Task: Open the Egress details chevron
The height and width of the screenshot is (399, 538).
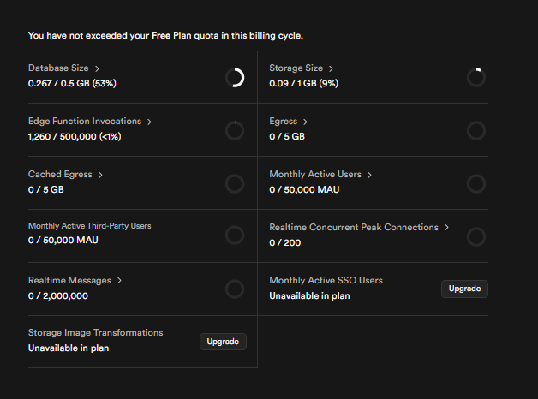Action: [306, 122]
